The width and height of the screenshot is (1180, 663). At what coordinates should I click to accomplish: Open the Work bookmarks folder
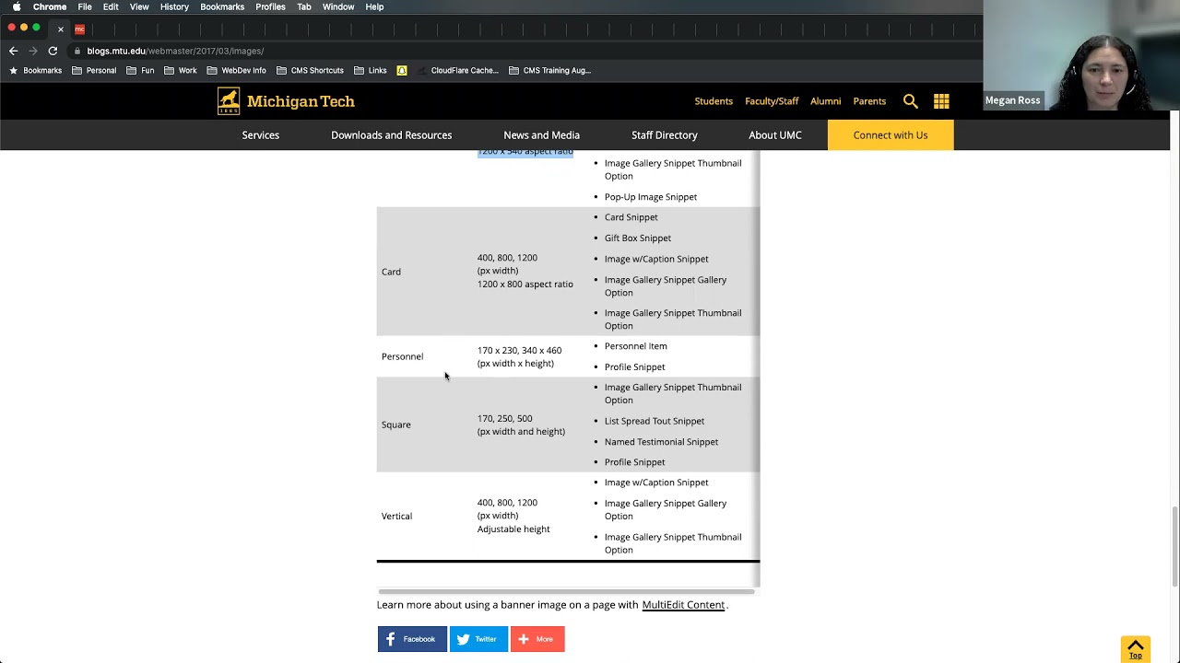180,70
